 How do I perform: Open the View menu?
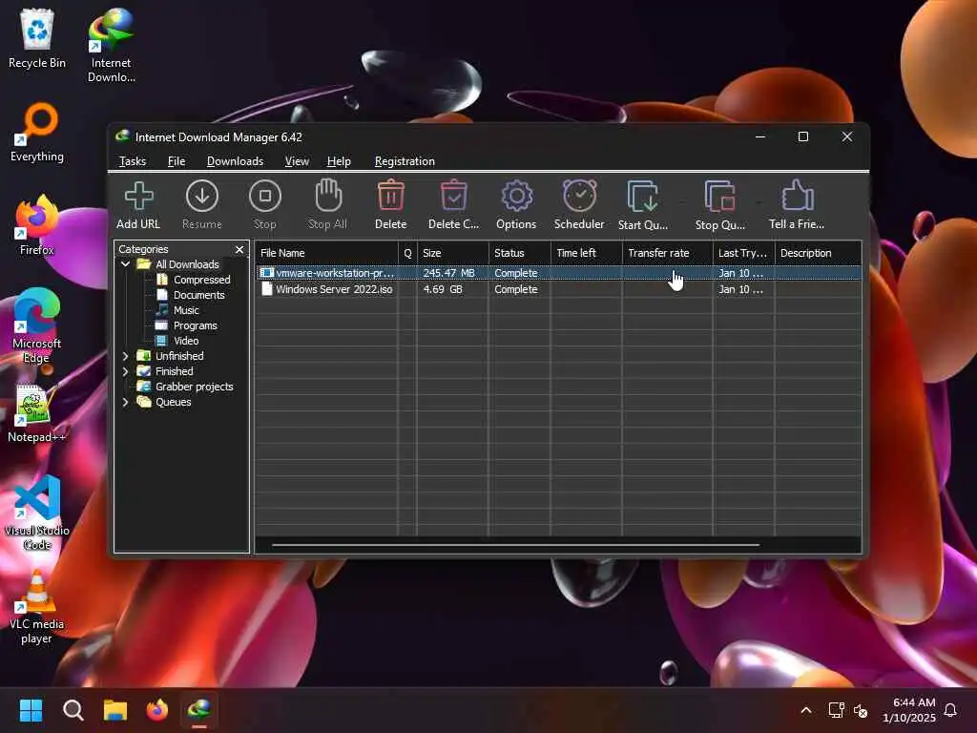(297, 161)
